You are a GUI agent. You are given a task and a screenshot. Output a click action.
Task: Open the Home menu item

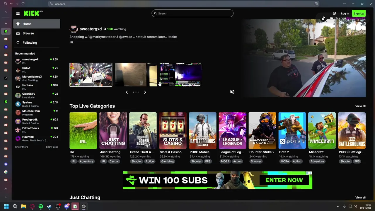click(x=37, y=24)
